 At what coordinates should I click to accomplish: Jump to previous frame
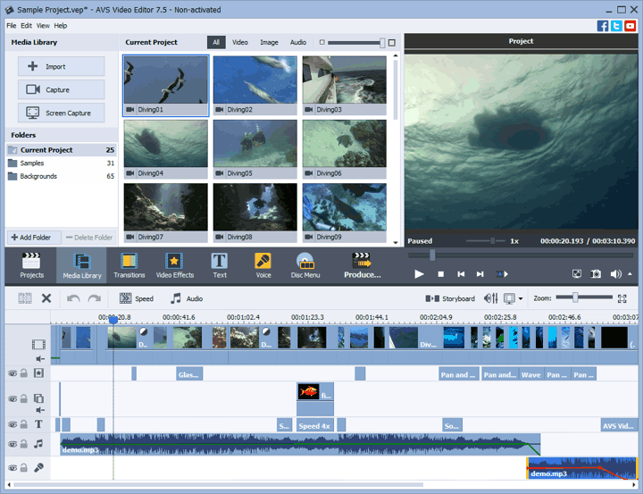(461, 274)
